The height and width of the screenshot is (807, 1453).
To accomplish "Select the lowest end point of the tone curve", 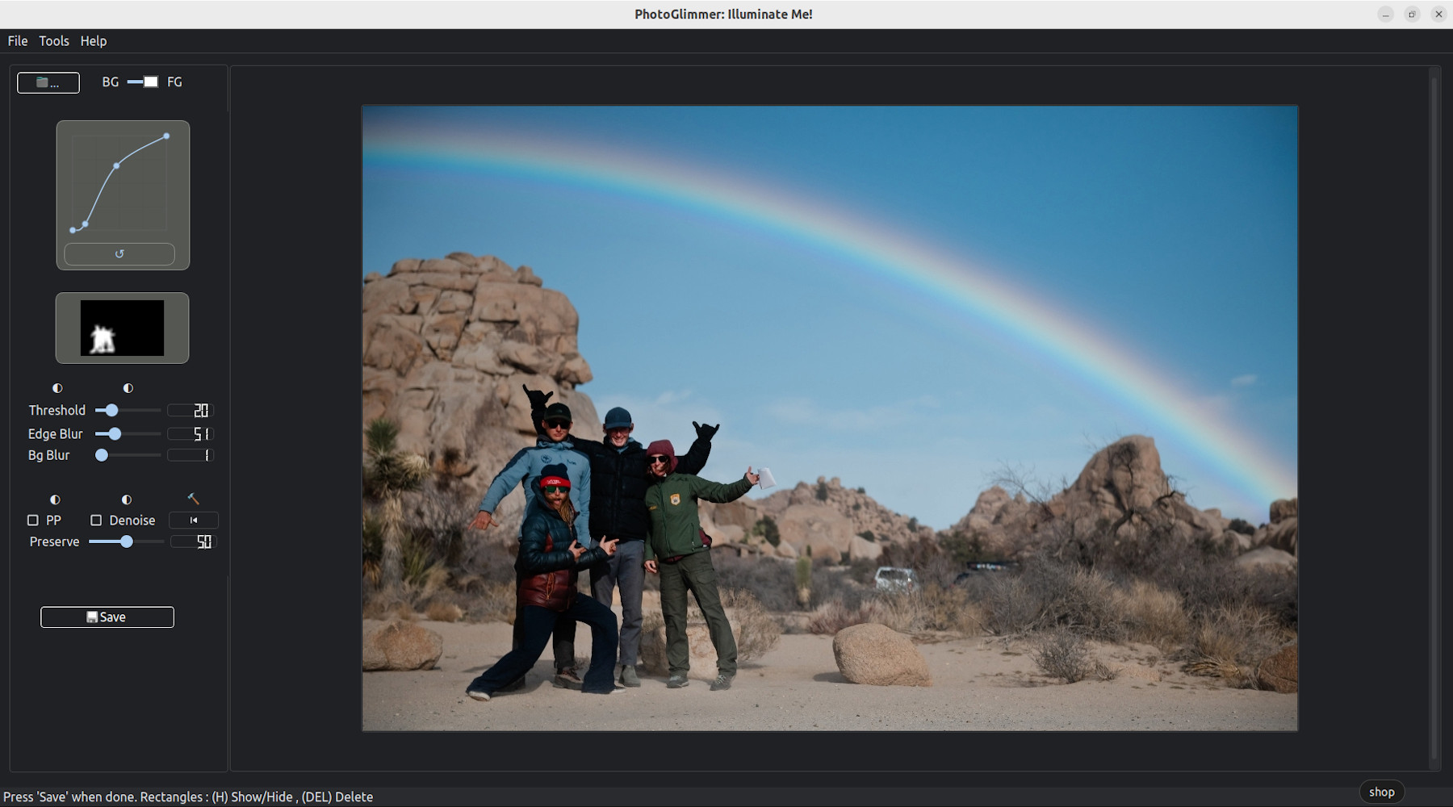I will point(73,230).
